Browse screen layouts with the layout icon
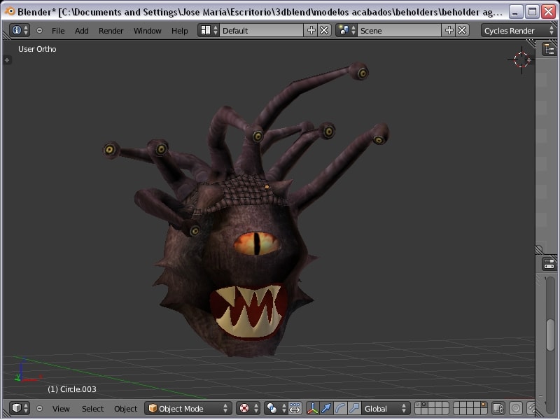560x420 pixels. coord(209,30)
